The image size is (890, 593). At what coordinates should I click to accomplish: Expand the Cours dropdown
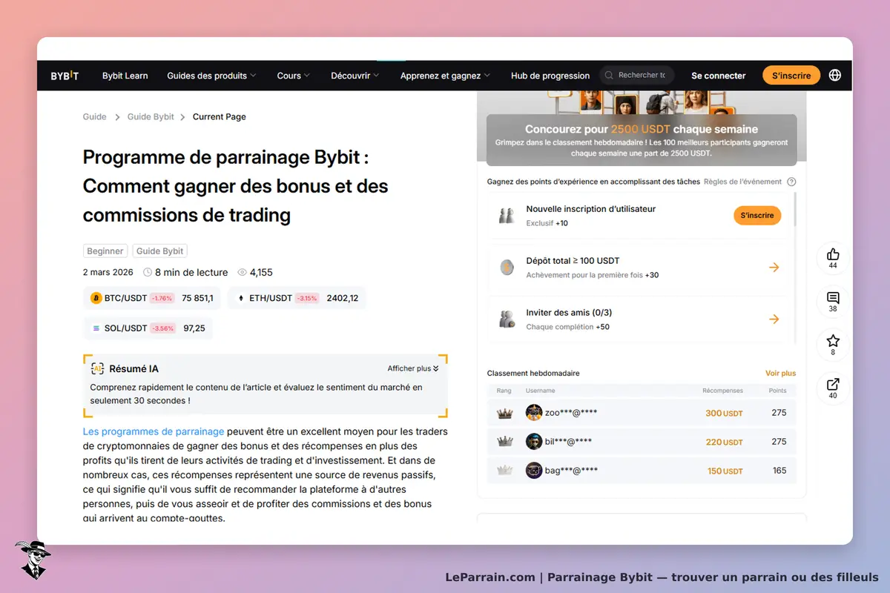[x=294, y=76]
